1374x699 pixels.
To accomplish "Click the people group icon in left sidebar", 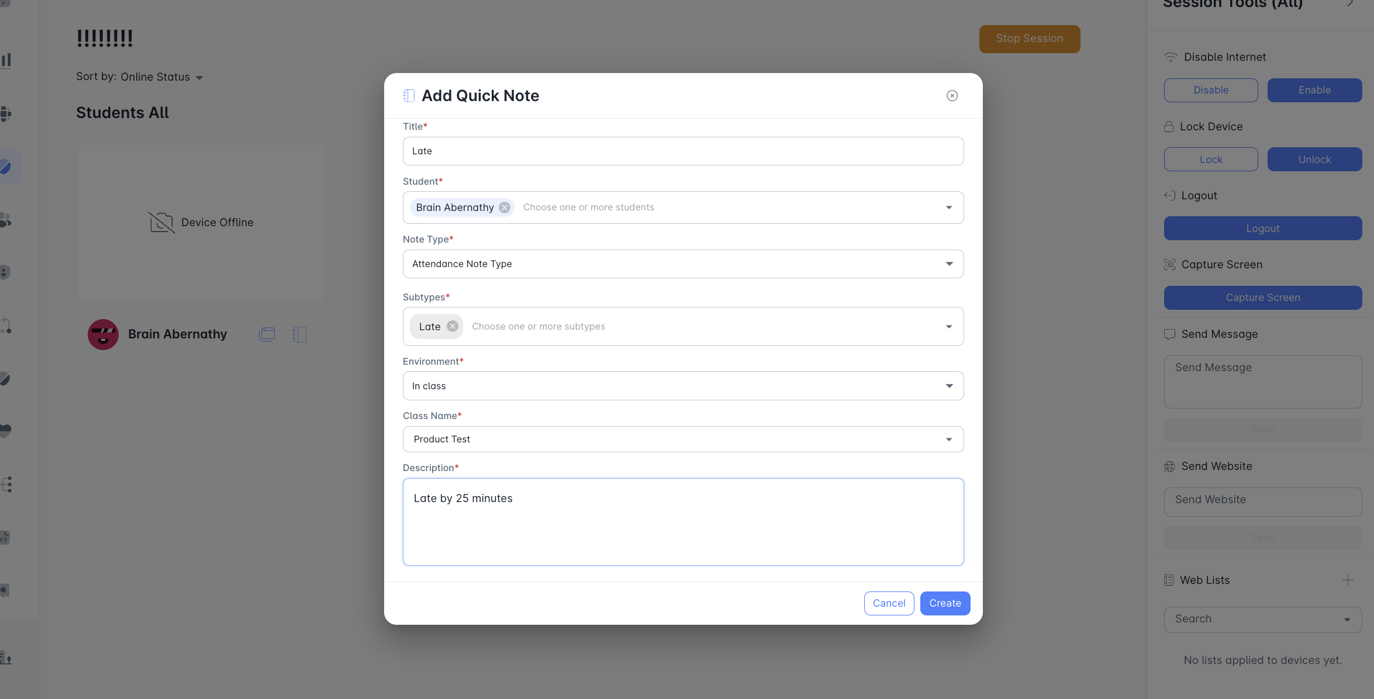I will 5,220.
